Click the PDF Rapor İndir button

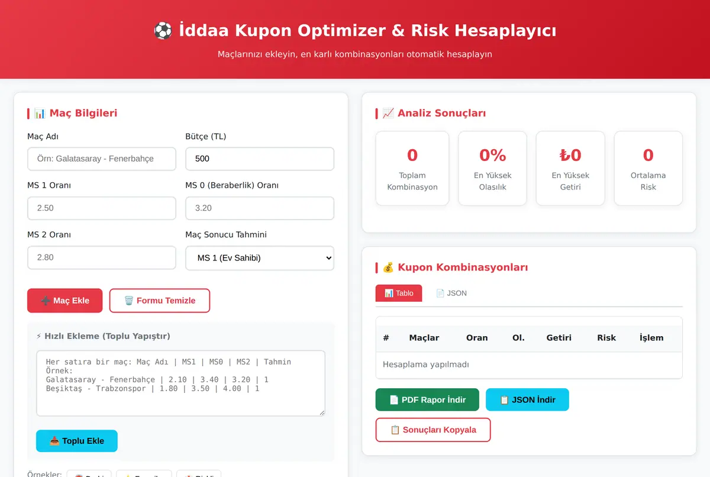tap(427, 399)
